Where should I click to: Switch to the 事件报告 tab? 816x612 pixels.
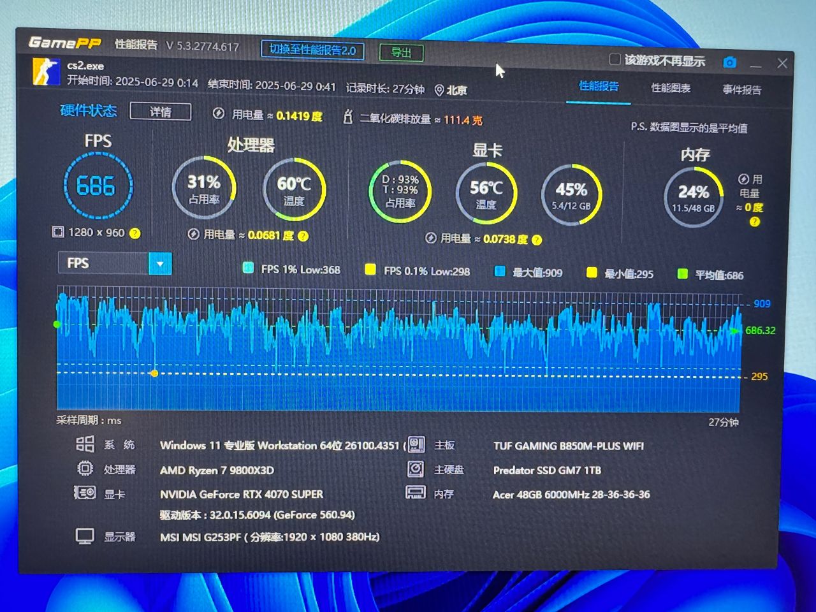(x=742, y=90)
